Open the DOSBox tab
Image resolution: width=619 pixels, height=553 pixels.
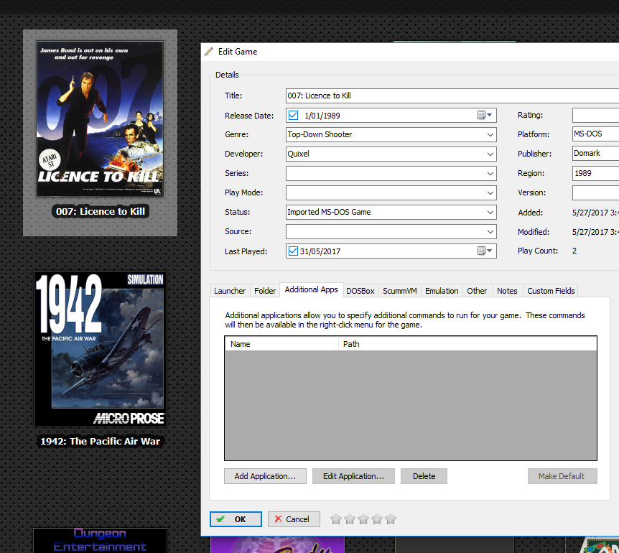pyautogui.click(x=360, y=291)
